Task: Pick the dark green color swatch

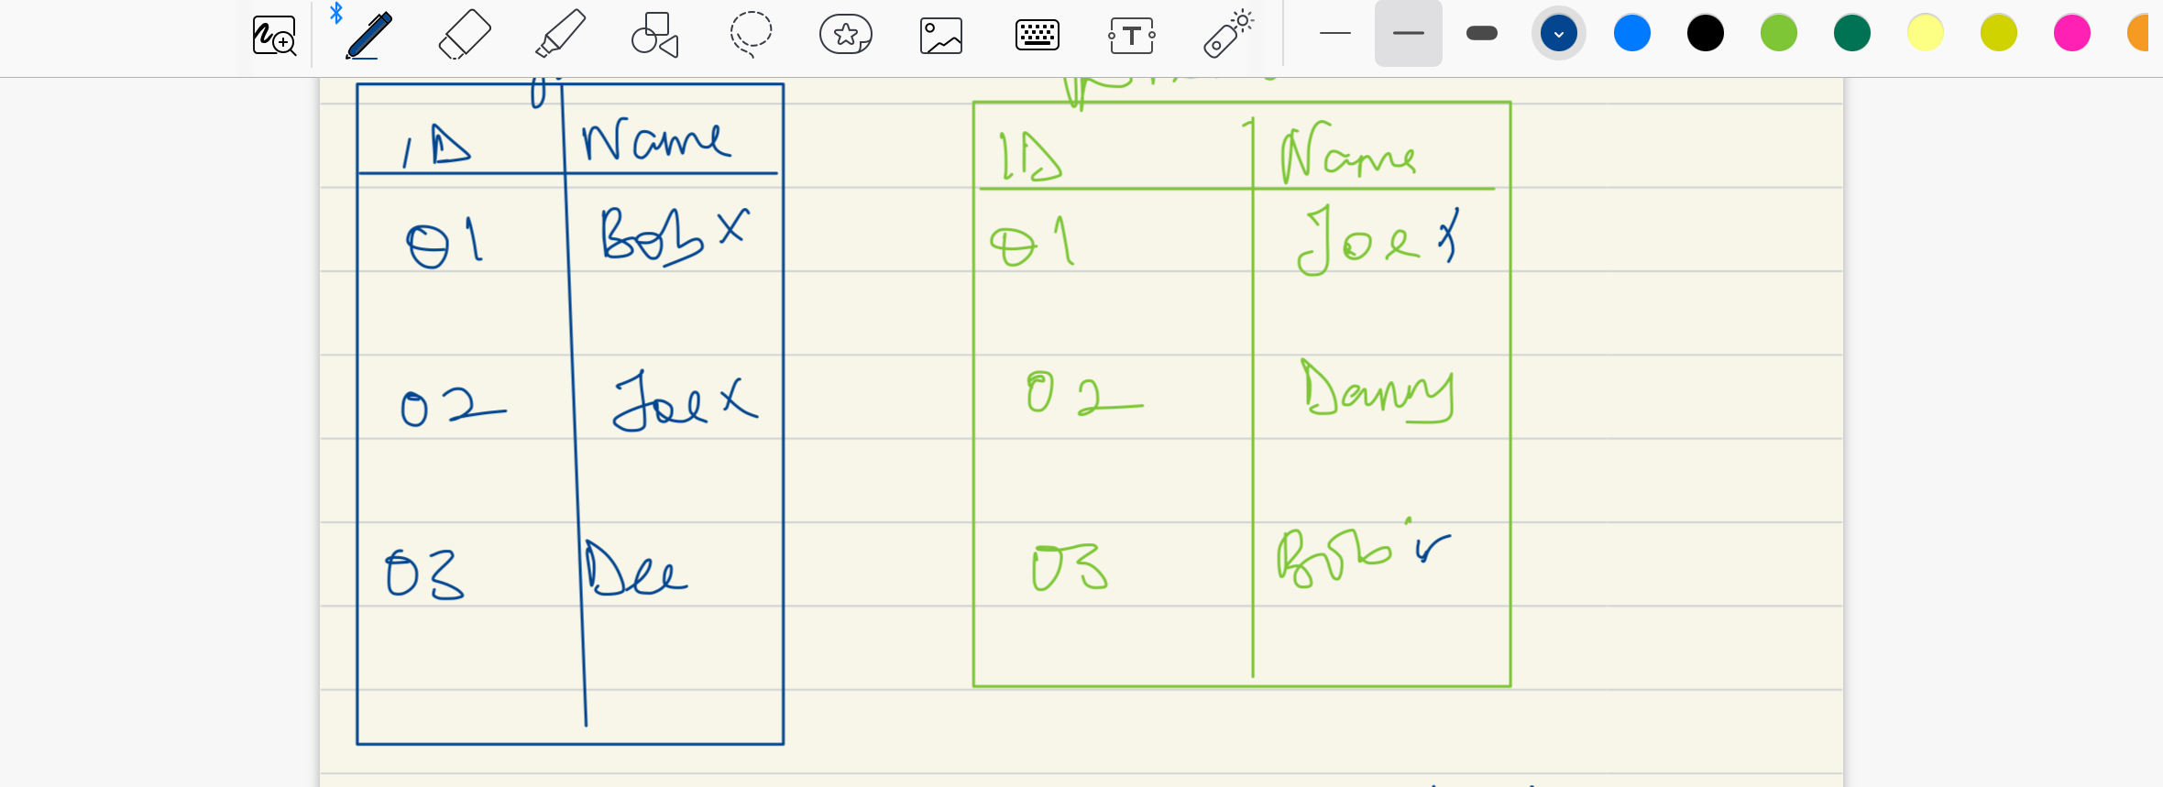Action: 1852,33
